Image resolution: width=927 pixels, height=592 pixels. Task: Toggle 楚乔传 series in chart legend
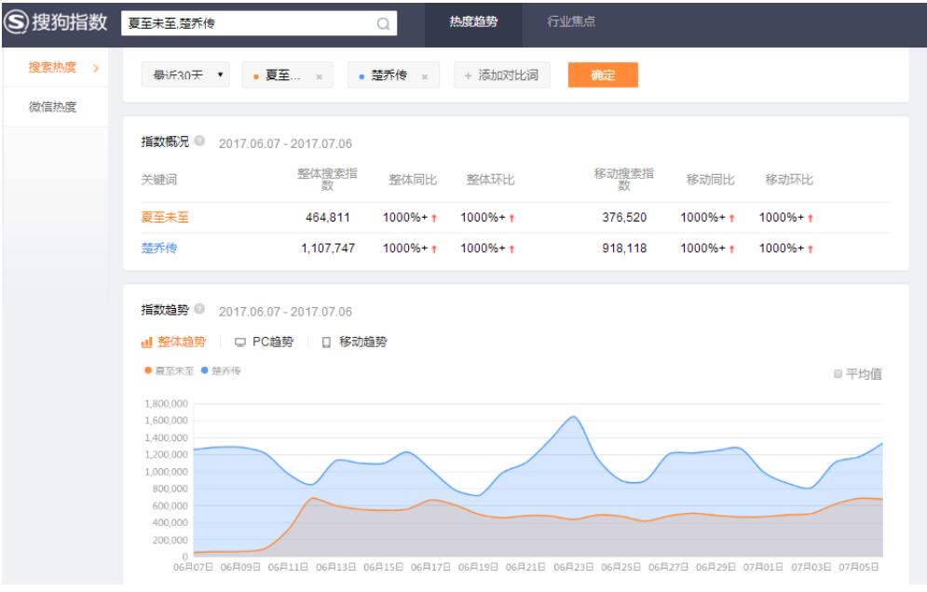coord(220,370)
